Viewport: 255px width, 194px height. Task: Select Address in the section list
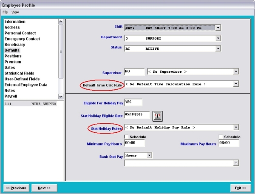tap(12, 27)
